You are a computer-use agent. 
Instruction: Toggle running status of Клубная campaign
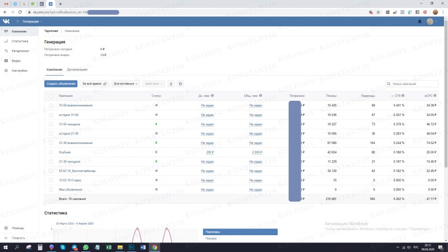pyautogui.click(x=156, y=152)
